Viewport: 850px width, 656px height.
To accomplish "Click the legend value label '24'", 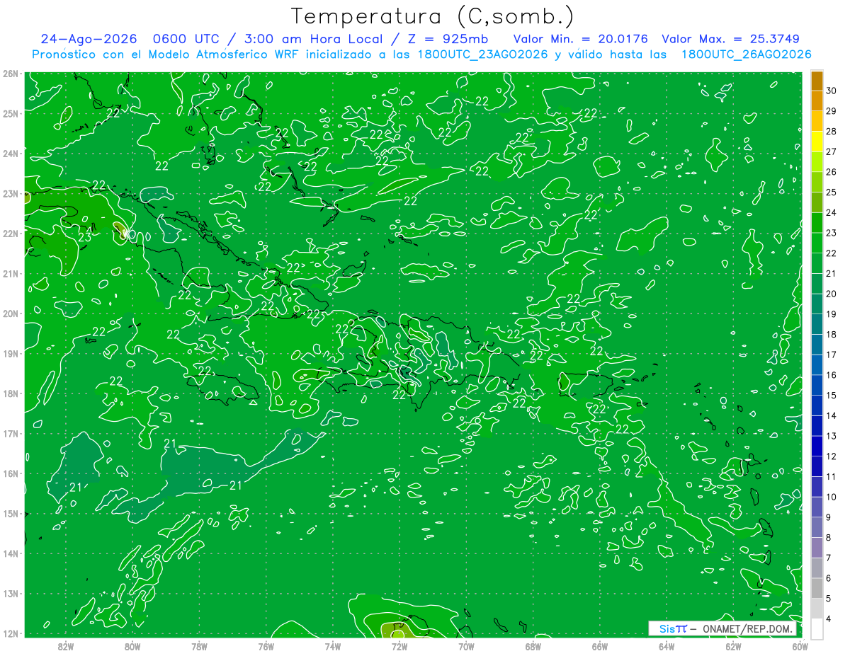I will click(832, 212).
